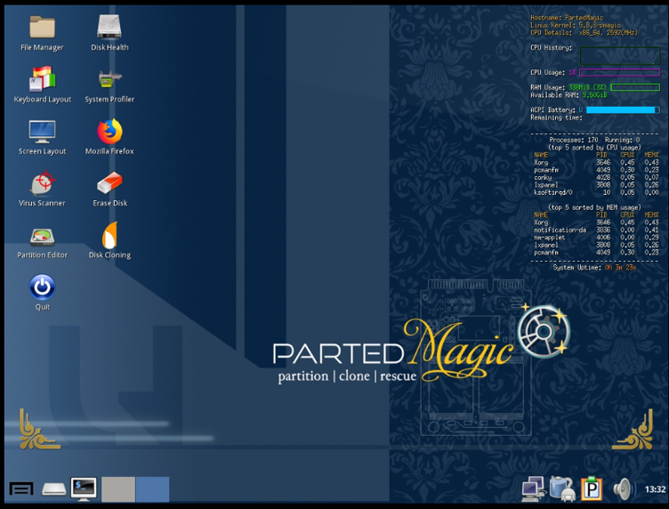Screen dimensions: 669x509
Task: Click the drive icon in the taskbar
Action: (53, 489)
